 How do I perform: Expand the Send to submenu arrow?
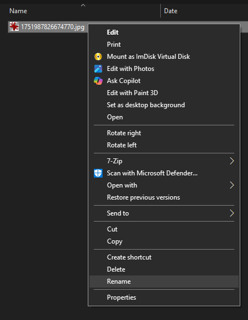[x=232, y=213]
